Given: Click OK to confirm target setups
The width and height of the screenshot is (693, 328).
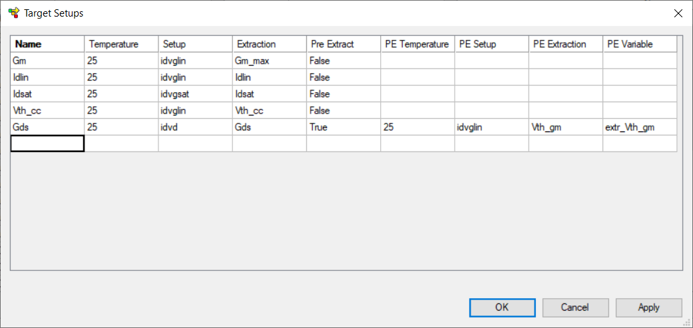Looking at the screenshot, I should 502,307.
